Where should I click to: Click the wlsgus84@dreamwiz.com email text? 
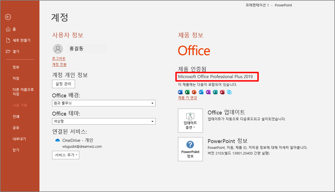click(82, 146)
